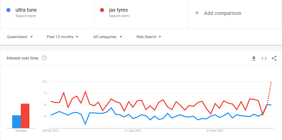Open the Interest over time help icon

point(44,58)
